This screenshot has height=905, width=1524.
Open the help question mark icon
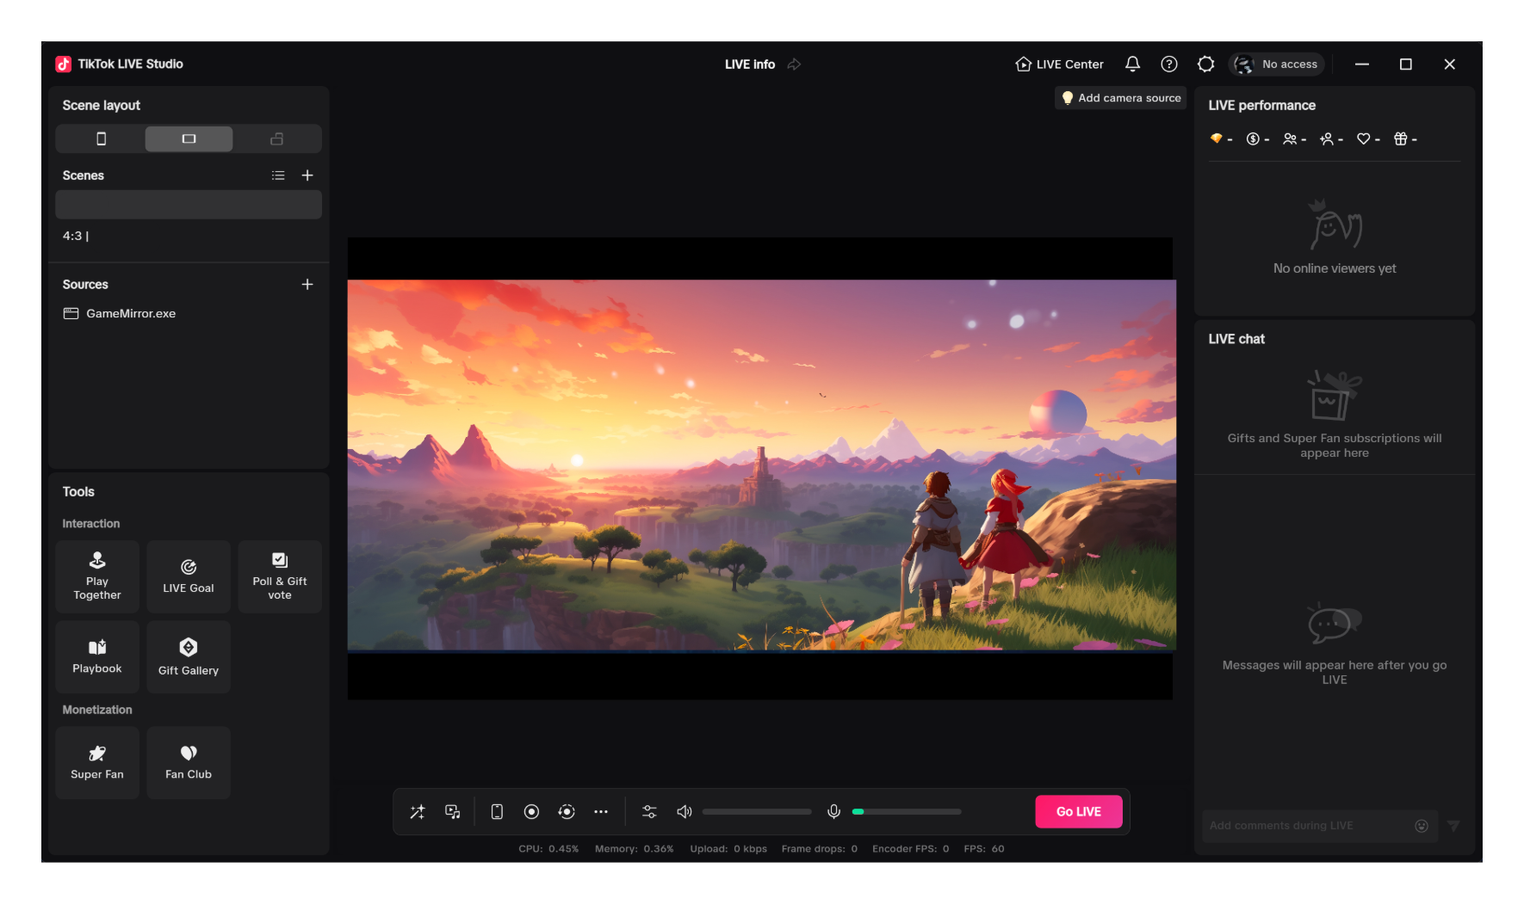click(x=1168, y=65)
